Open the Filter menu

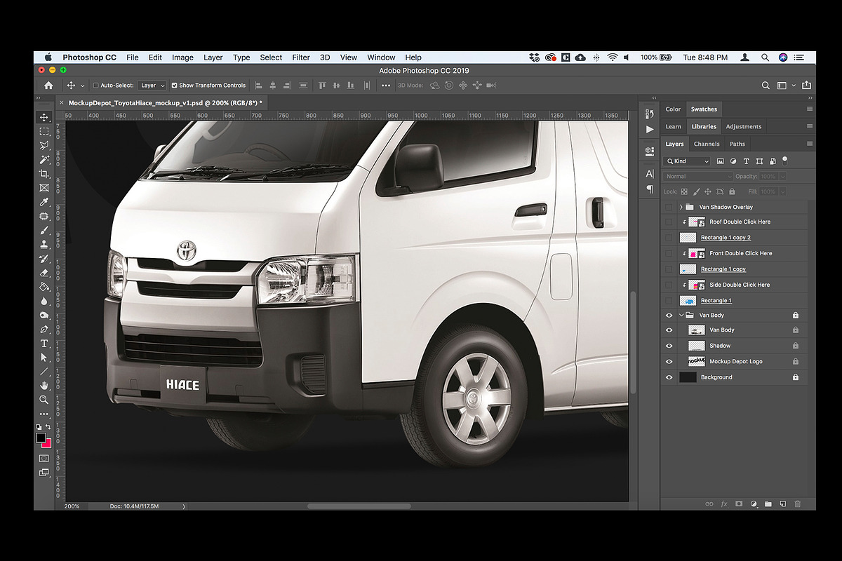coord(300,57)
